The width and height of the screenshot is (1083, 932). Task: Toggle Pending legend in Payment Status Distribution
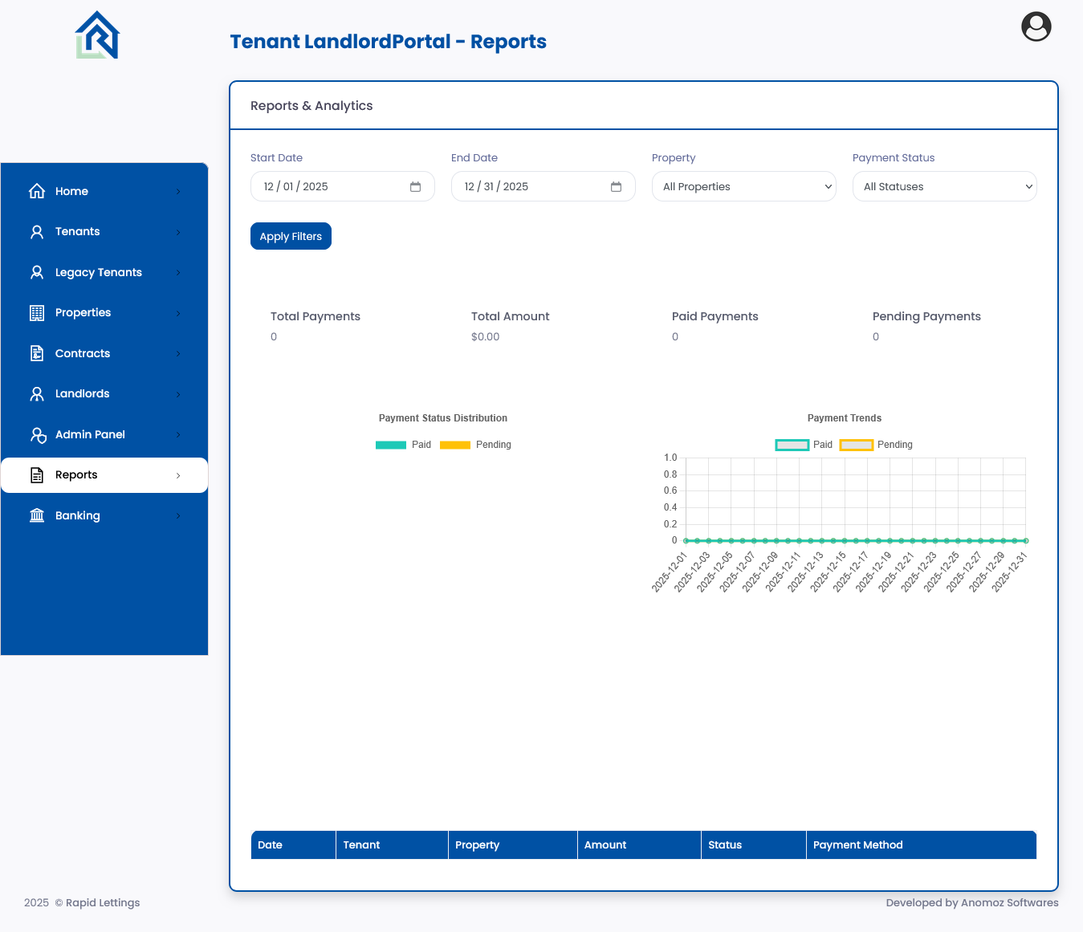click(x=475, y=445)
